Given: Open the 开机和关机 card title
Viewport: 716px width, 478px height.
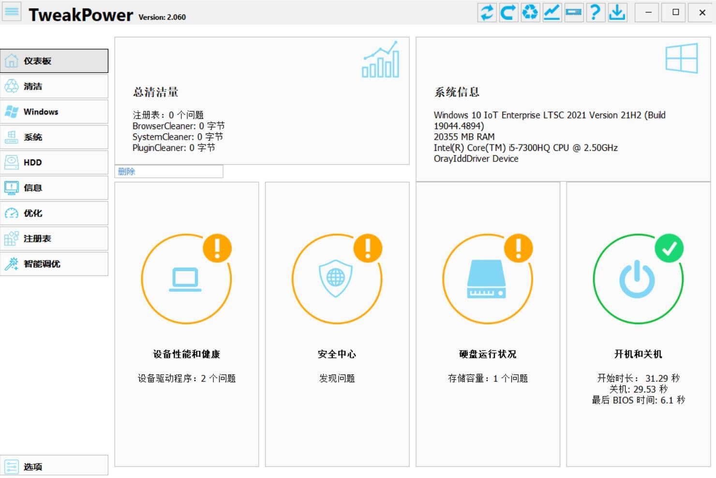Looking at the screenshot, I should coord(638,354).
